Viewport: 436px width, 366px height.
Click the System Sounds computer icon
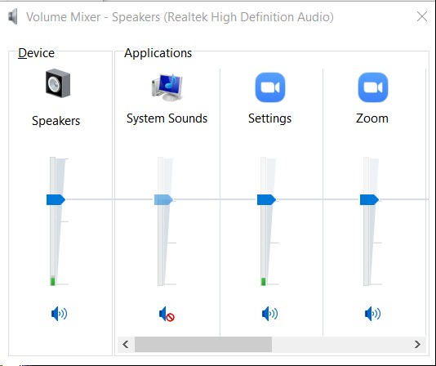click(x=167, y=87)
